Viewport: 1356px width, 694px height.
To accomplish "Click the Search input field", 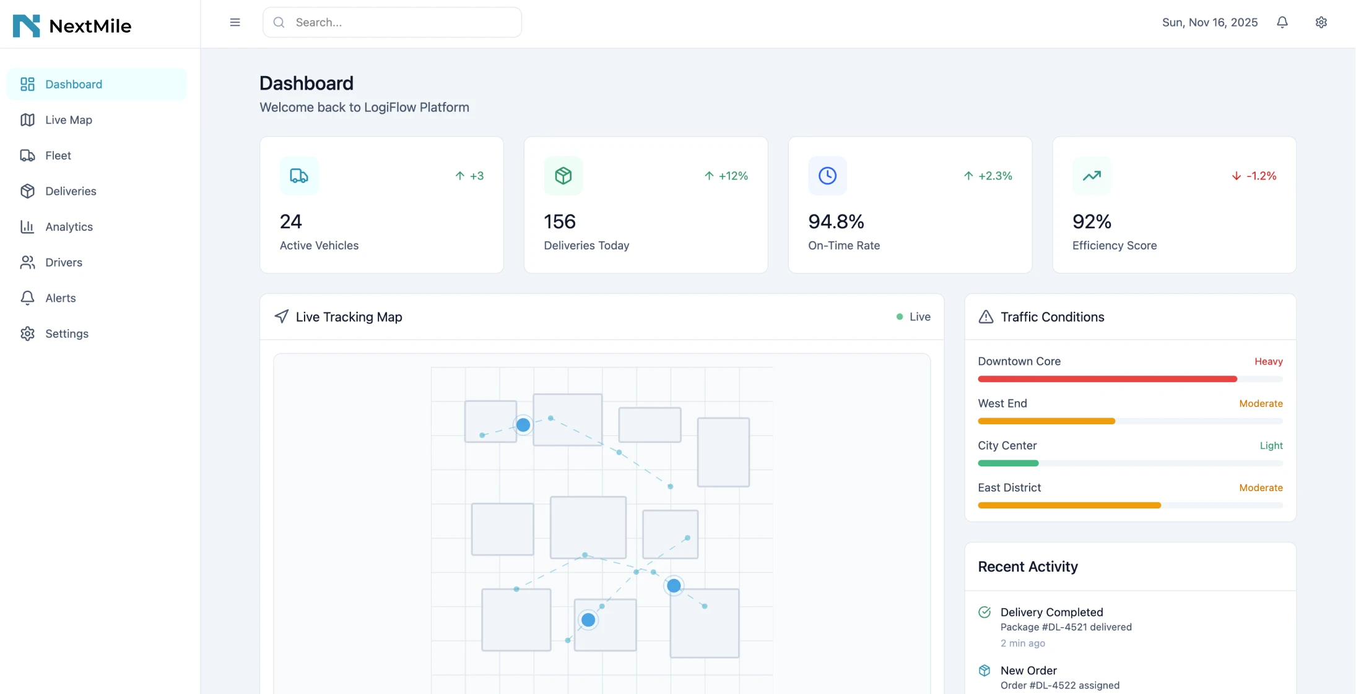I will click(x=392, y=22).
